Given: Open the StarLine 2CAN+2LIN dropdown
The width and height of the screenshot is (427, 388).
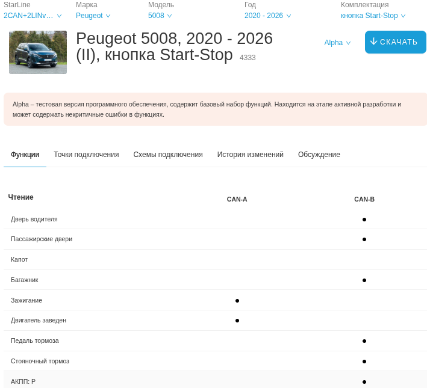Looking at the screenshot, I should tap(33, 16).
